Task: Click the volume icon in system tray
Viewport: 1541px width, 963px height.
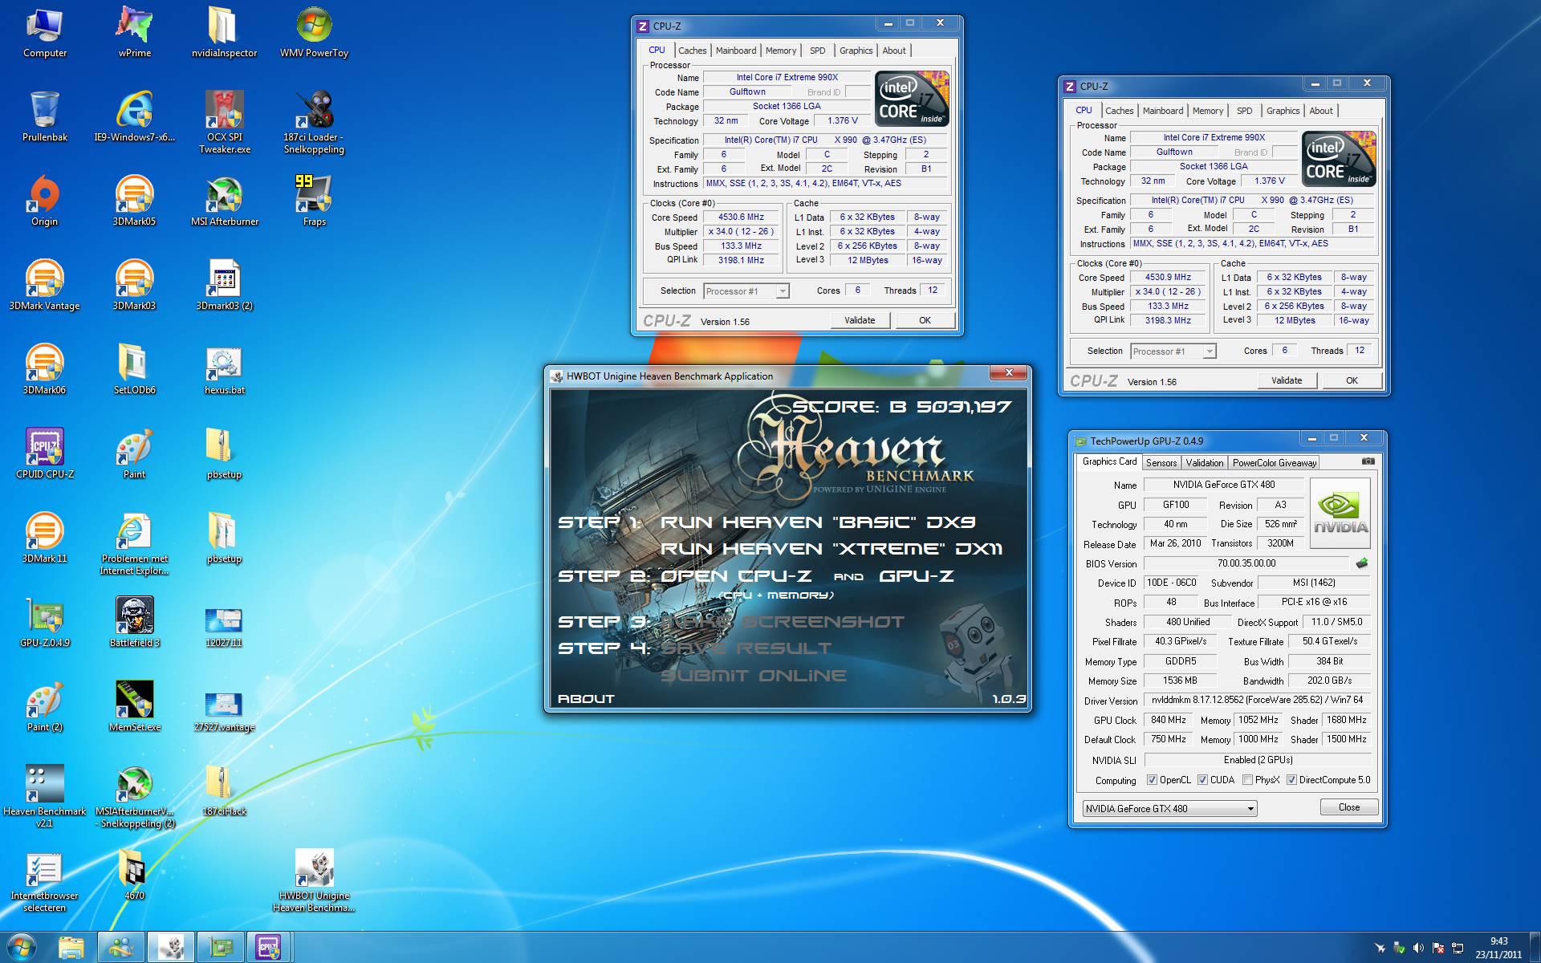Action: [x=1418, y=948]
